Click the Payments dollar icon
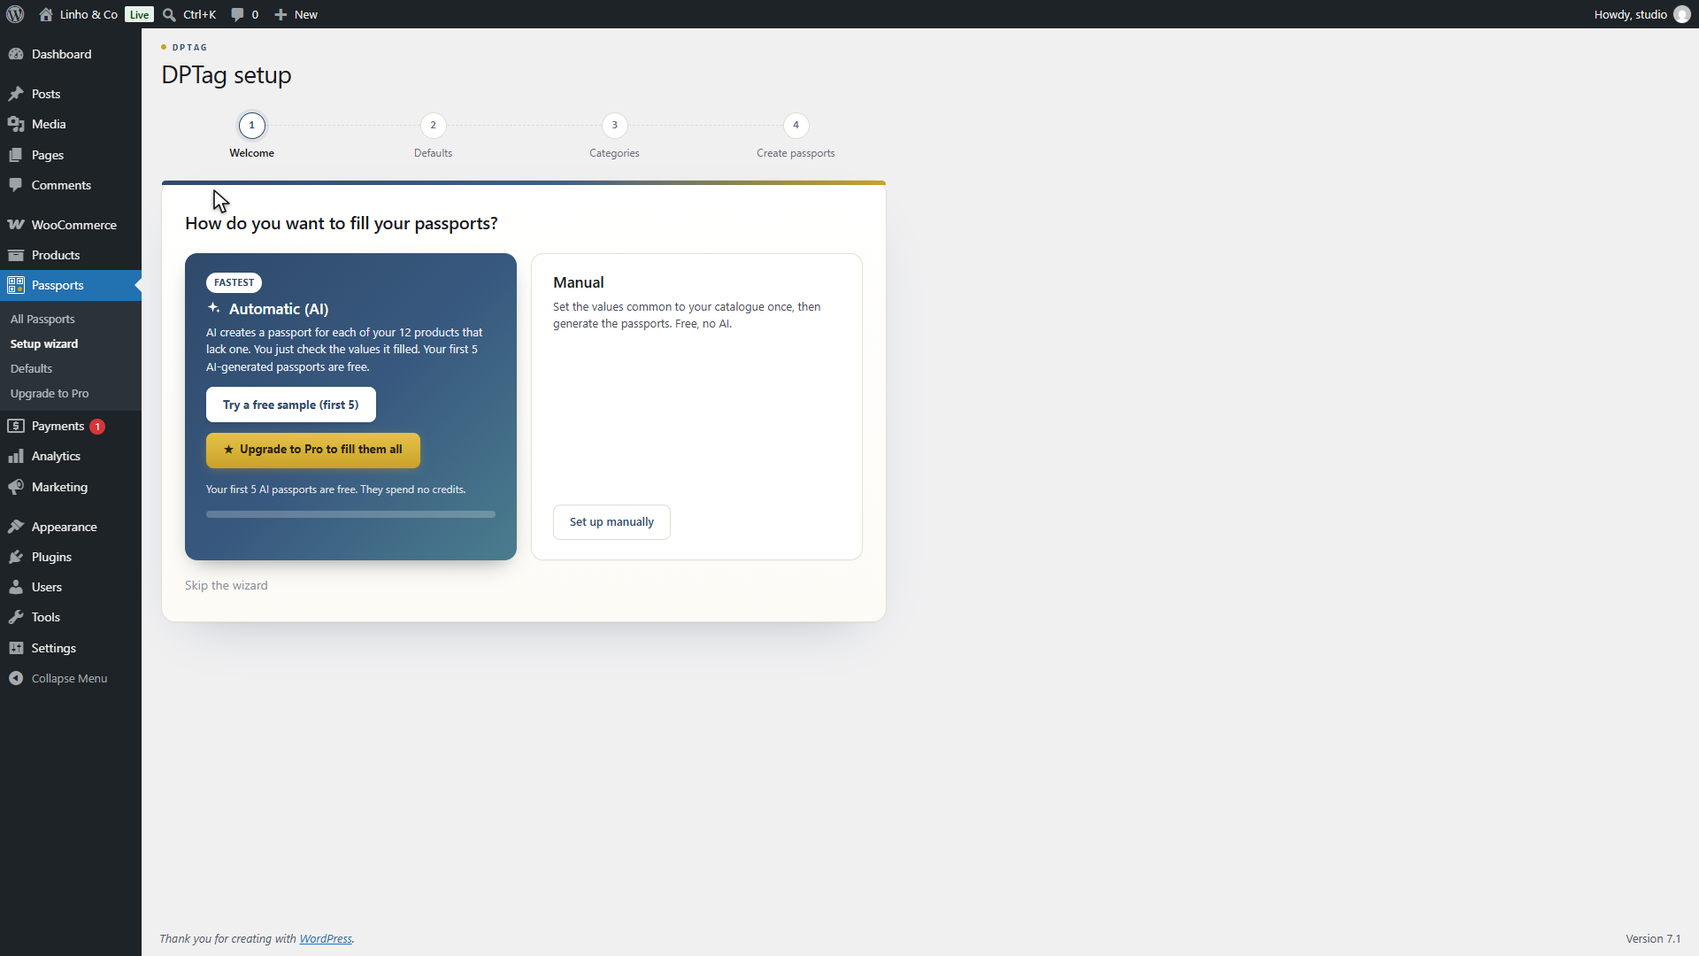 (x=16, y=426)
